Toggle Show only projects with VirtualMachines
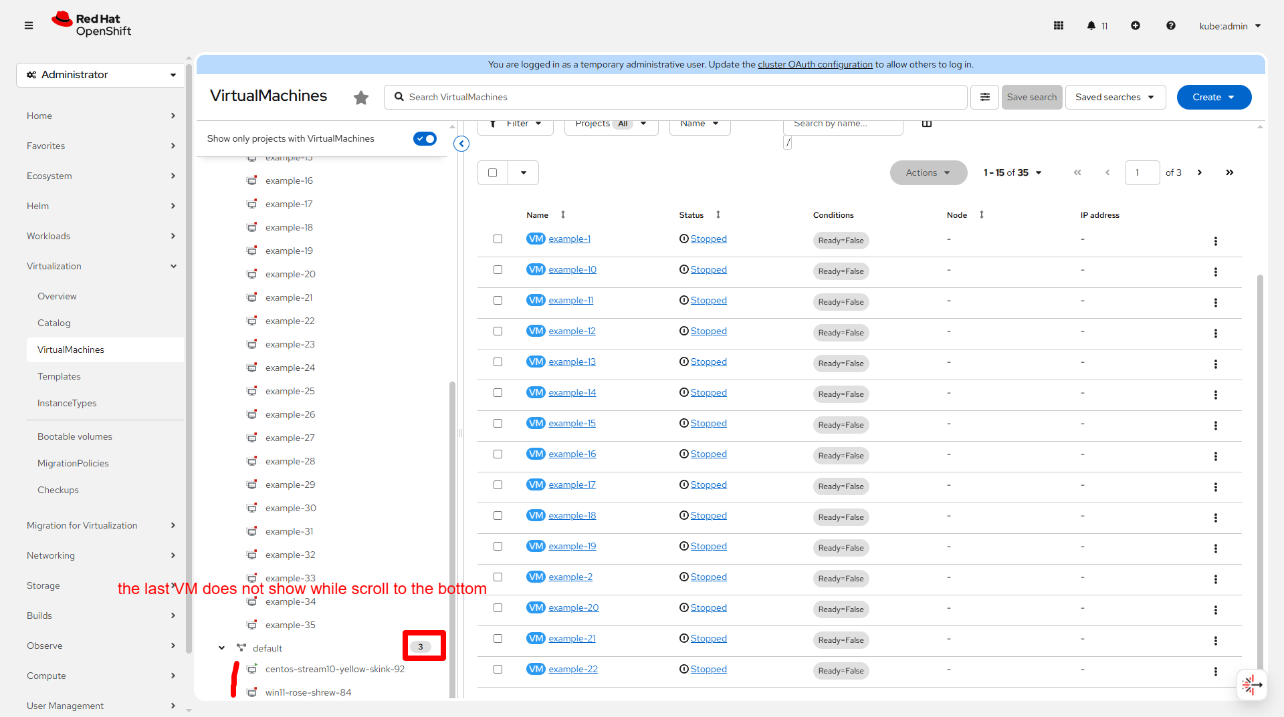This screenshot has width=1284, height=717. pos(425,138)
